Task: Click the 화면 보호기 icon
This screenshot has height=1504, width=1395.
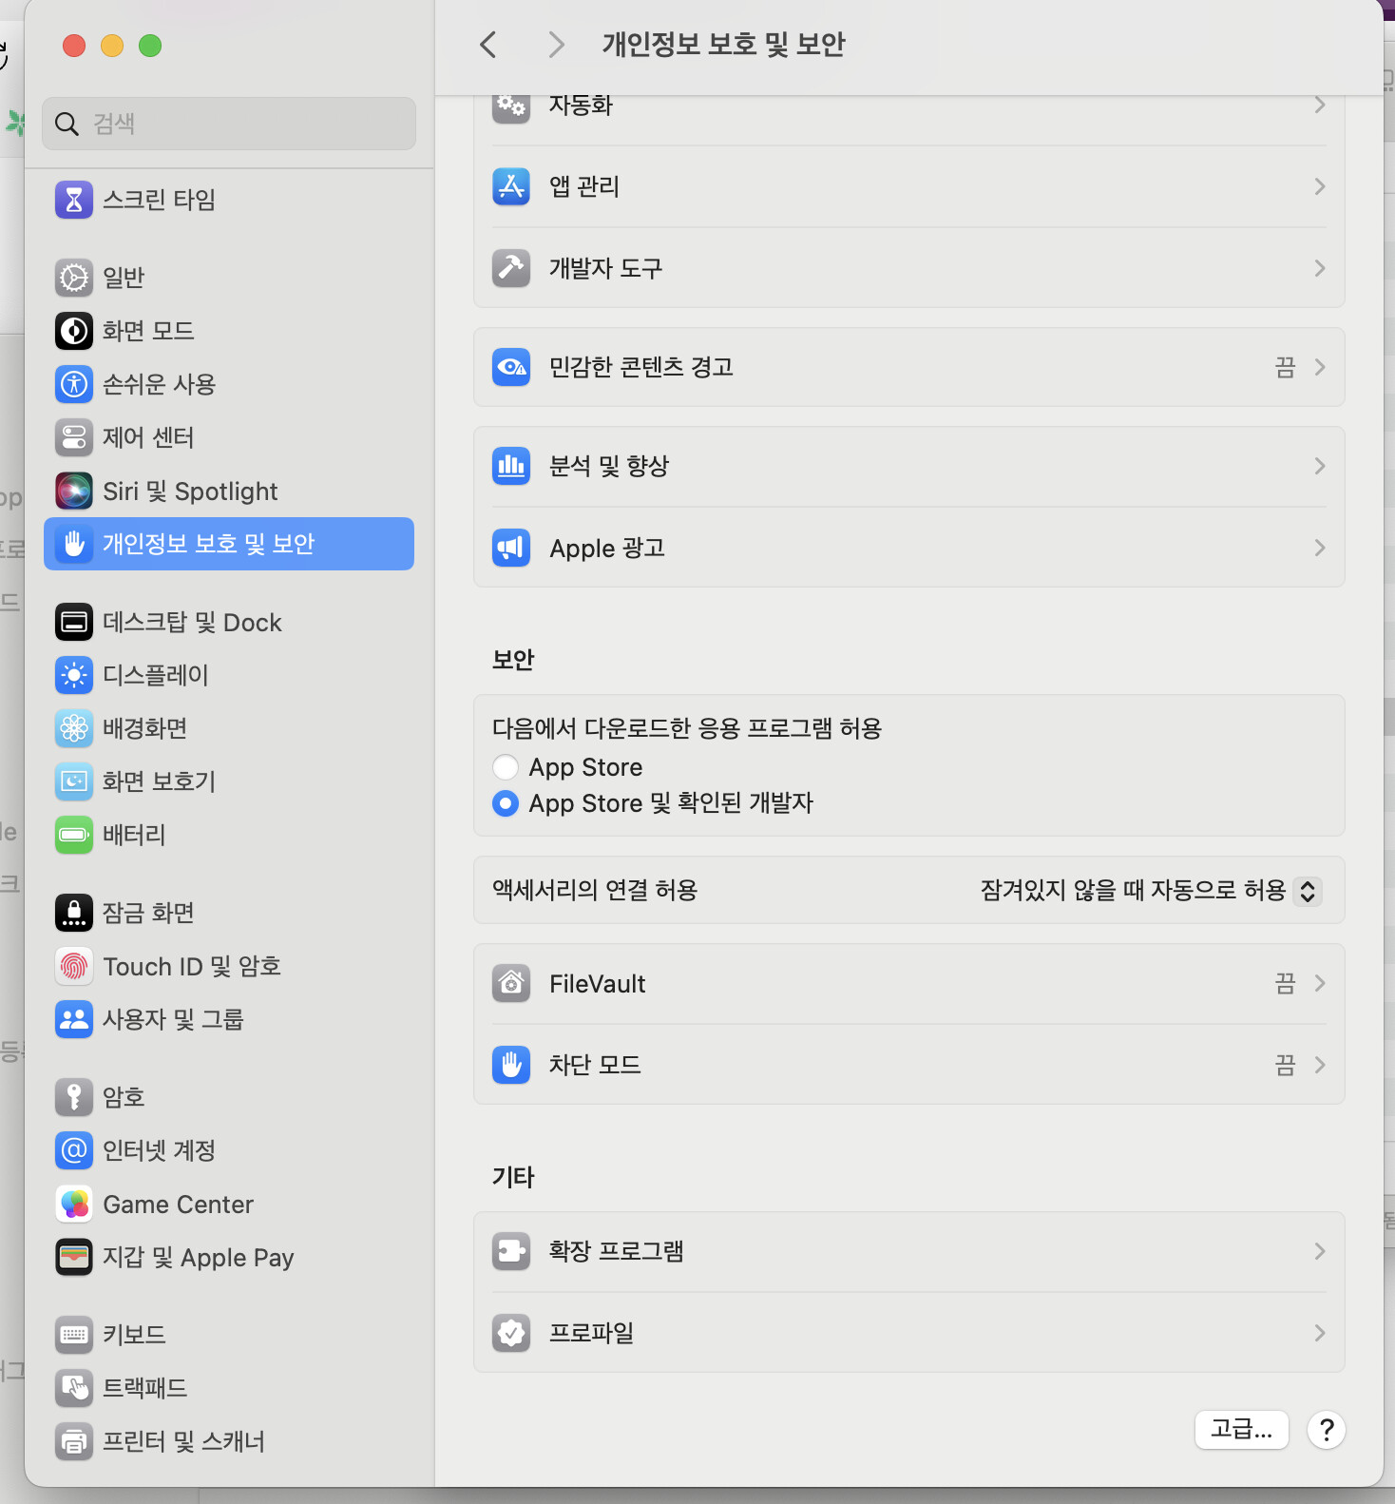Action: (x=74, y=781)
